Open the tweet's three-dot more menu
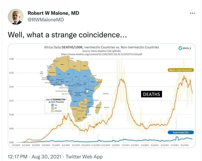 [192, 13]
